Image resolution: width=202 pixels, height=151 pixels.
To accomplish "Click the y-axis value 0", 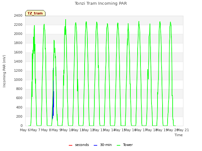I will [21, 126].
